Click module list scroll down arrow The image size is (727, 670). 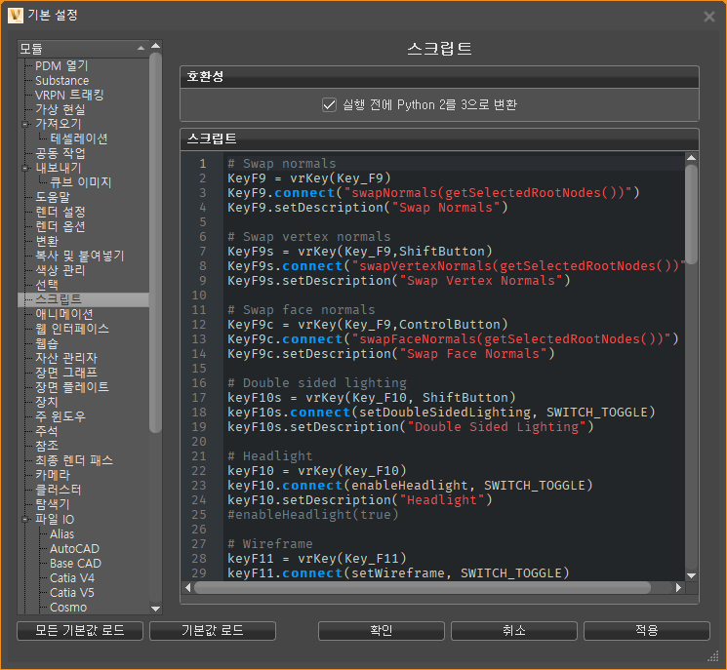[x=156, y=609]
